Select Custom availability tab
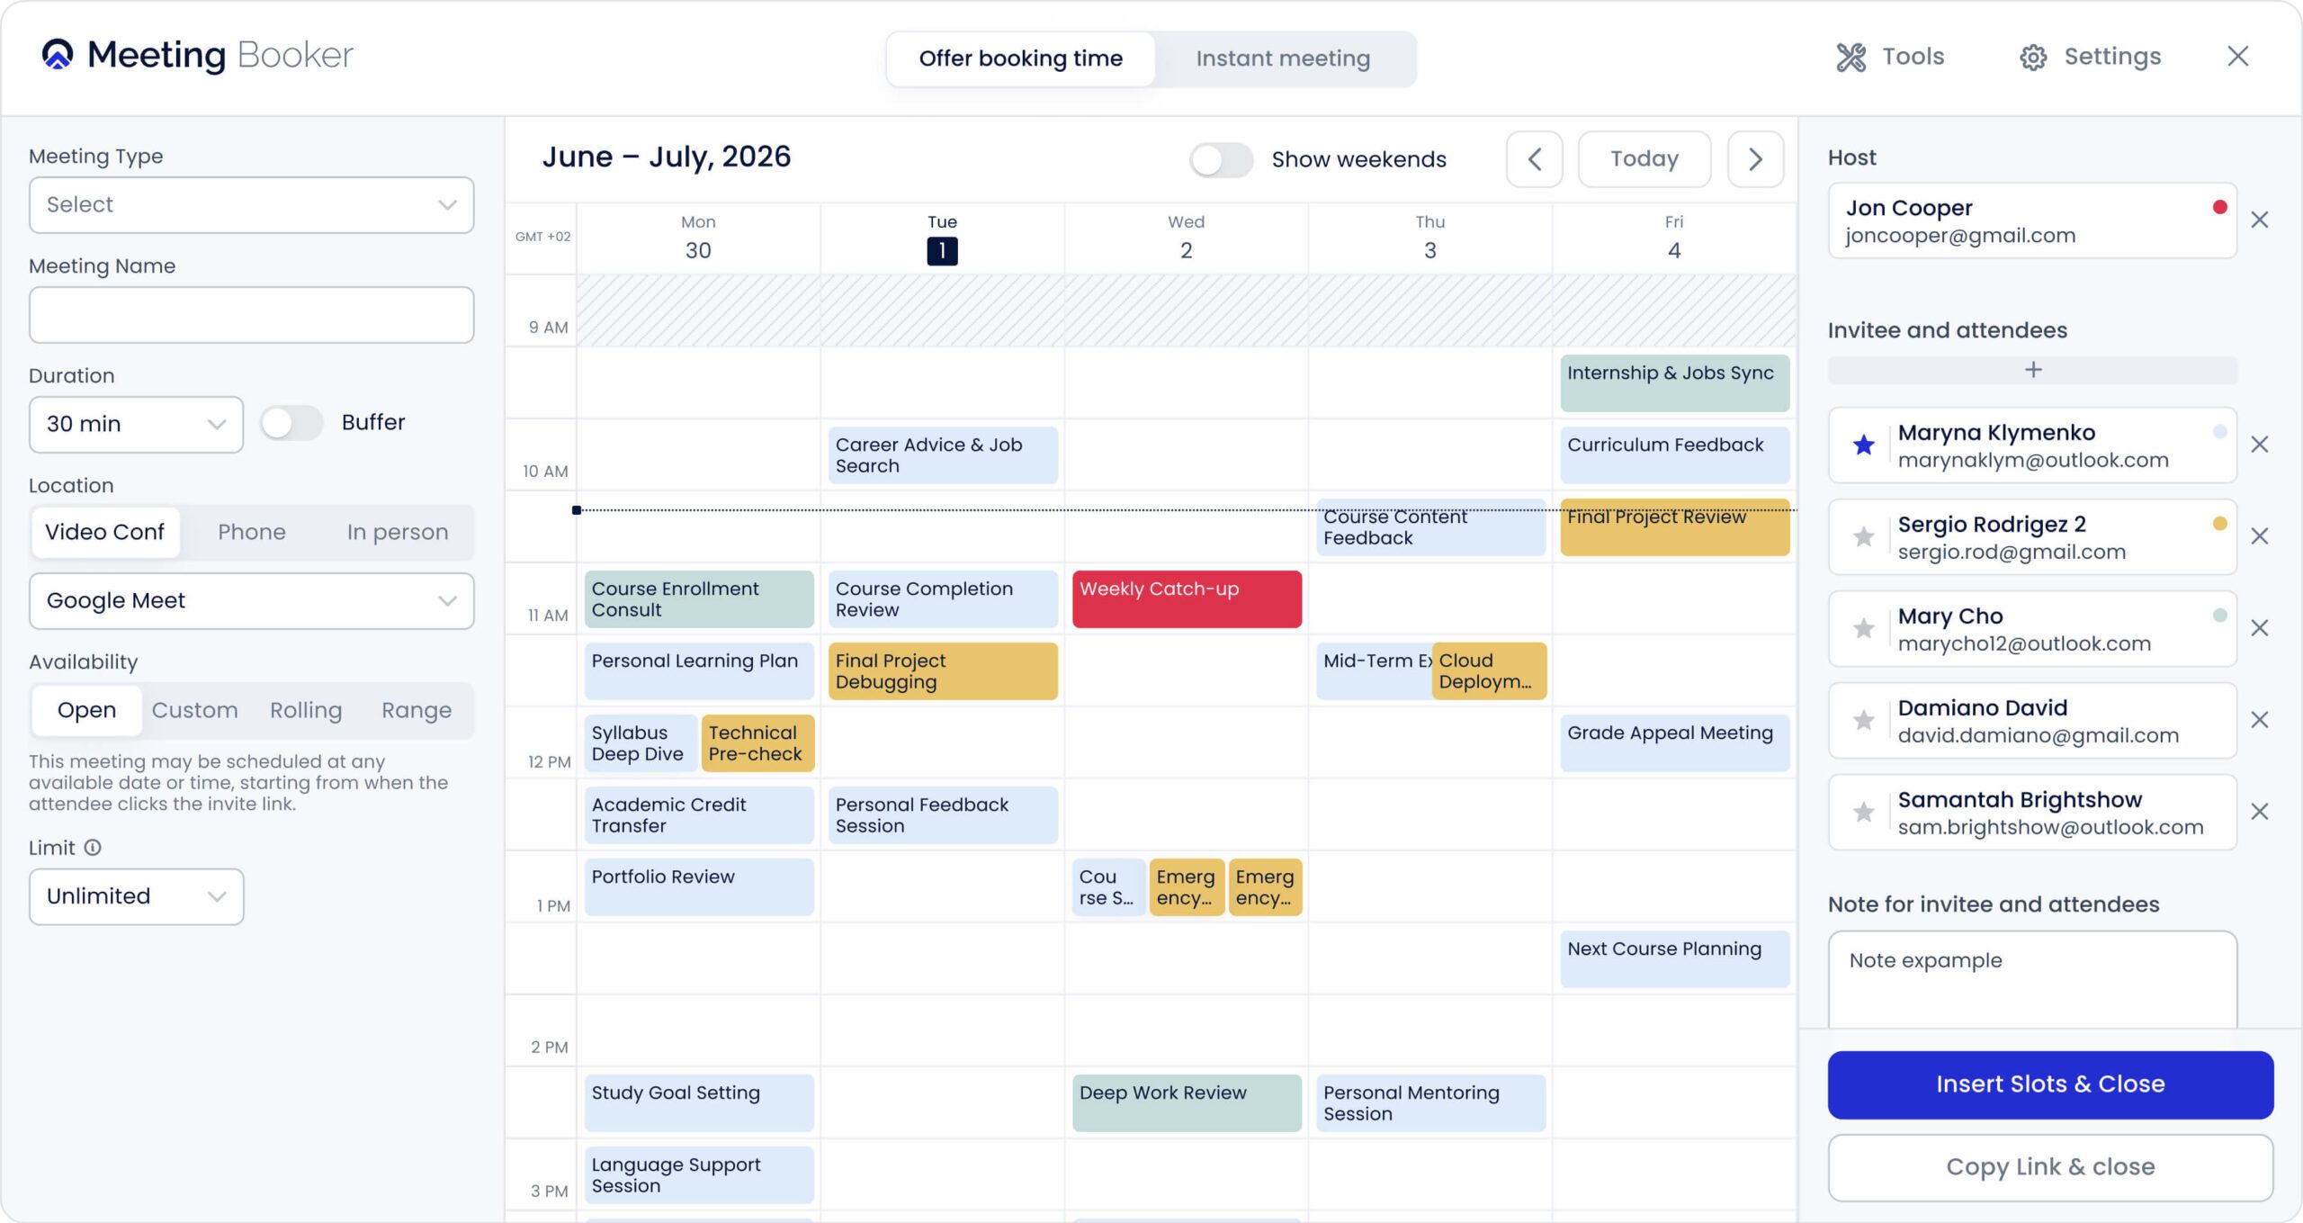 [194, 710]
